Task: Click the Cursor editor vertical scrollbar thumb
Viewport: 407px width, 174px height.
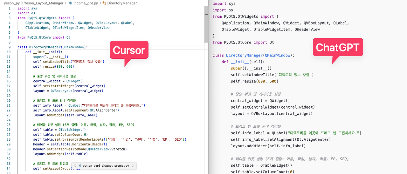Action: (206, 23)
